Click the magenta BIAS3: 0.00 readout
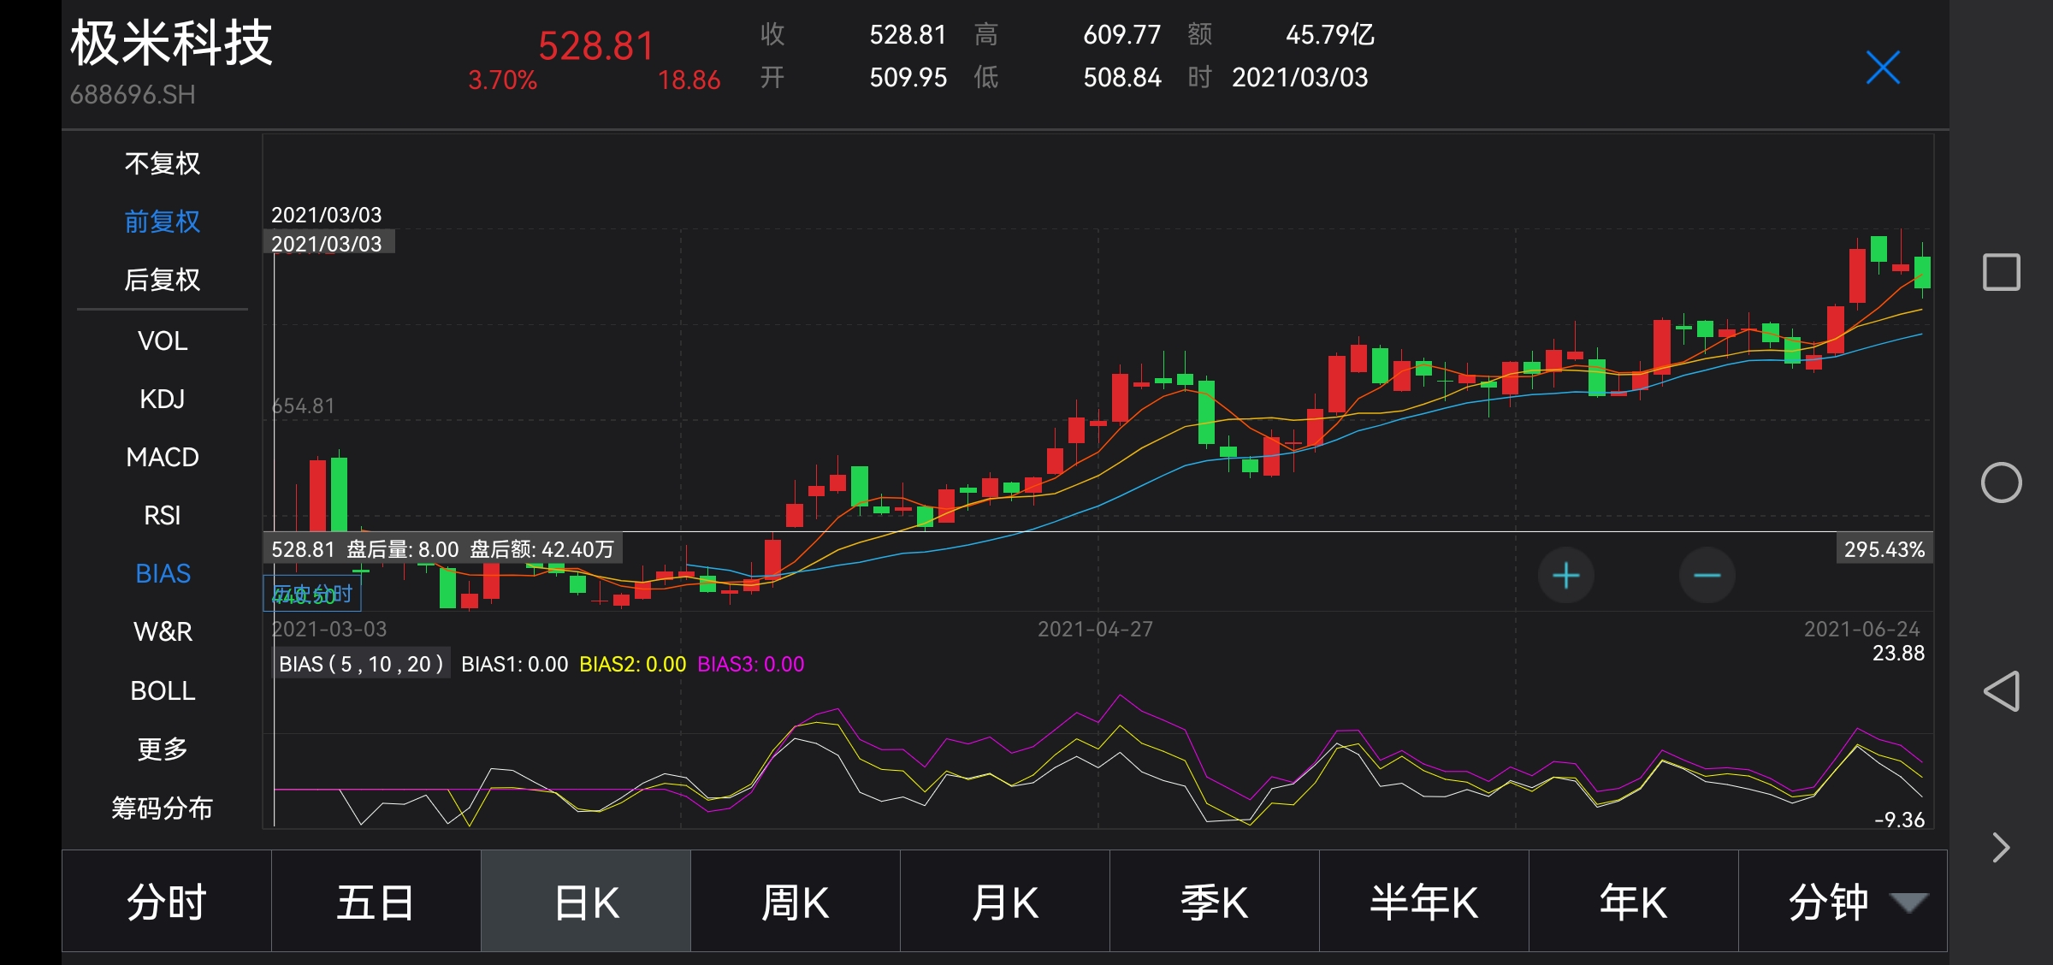 click(751, 664)
